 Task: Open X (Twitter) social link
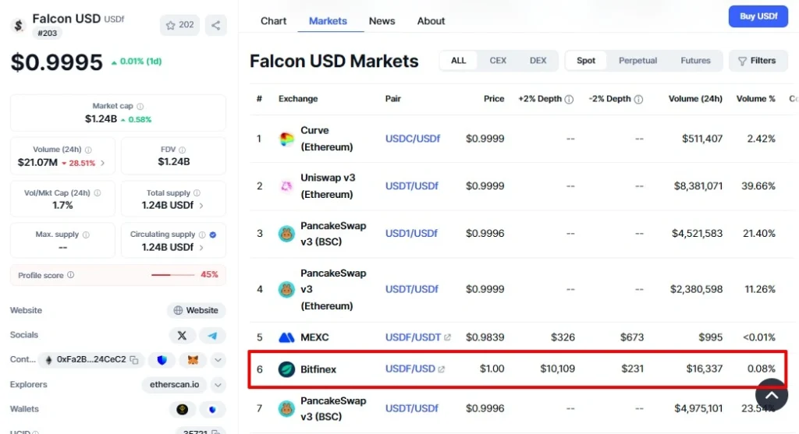tap(182, 336)
